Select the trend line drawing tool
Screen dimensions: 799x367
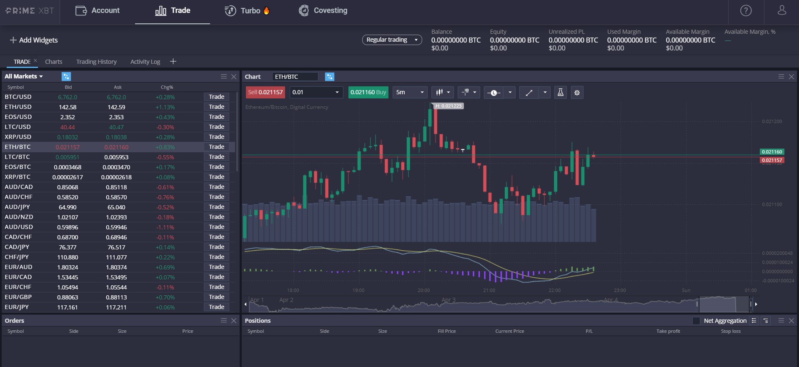pyautogui.click(x=529, y=92)
